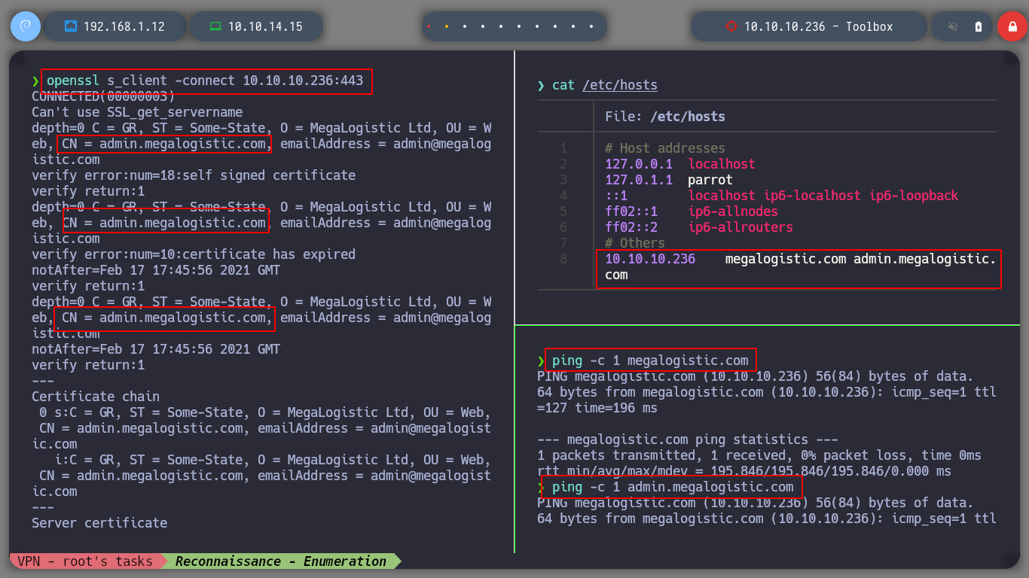Image resolution: width=1029 pixels, height=578 pixels.
Task: Click "Can't use SSL_get_servername" line
Action: (137, 112)
